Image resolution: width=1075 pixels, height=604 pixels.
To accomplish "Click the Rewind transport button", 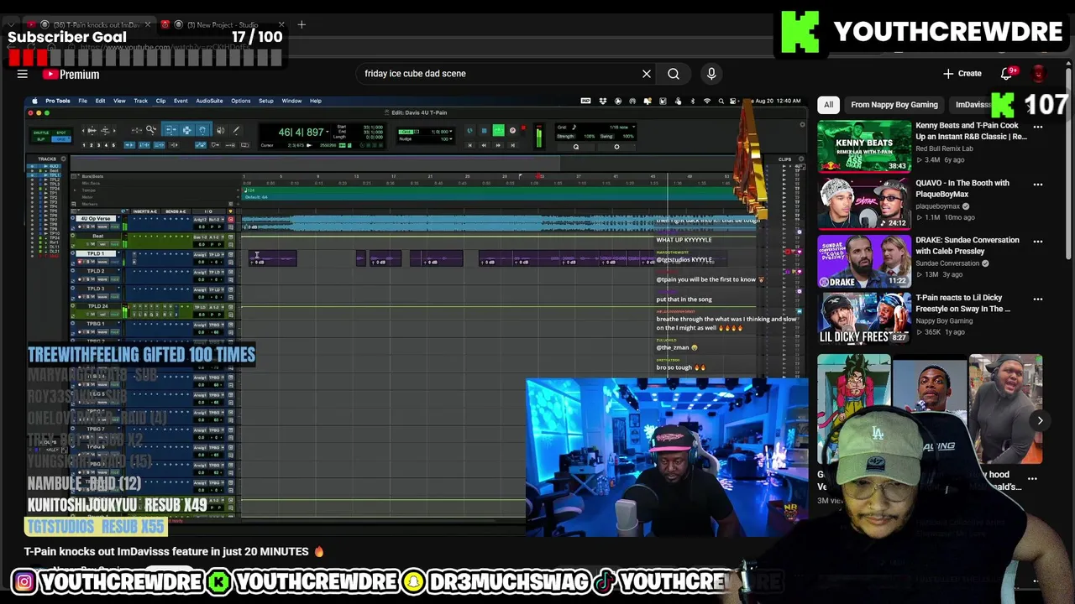I will (484, 145).
